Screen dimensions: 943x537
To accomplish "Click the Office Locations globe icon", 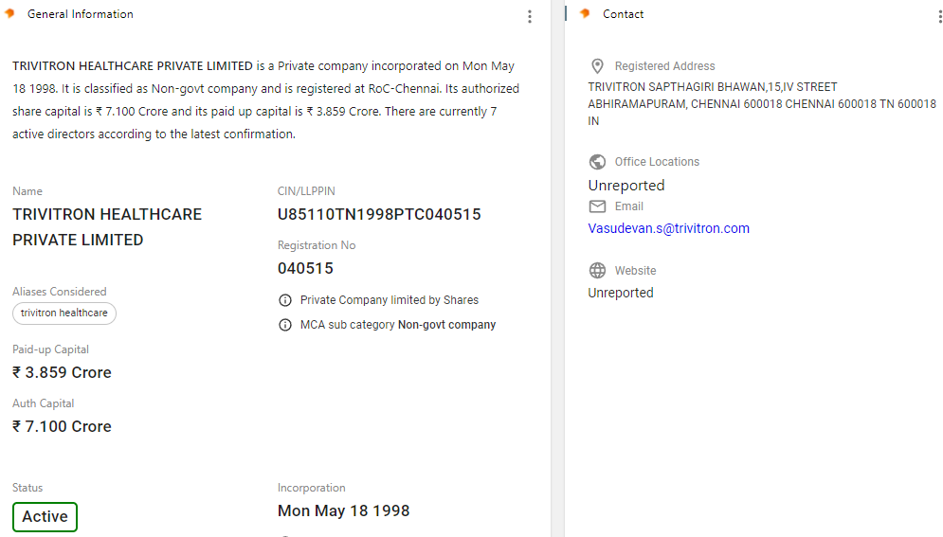I will (x=597, y=162).
